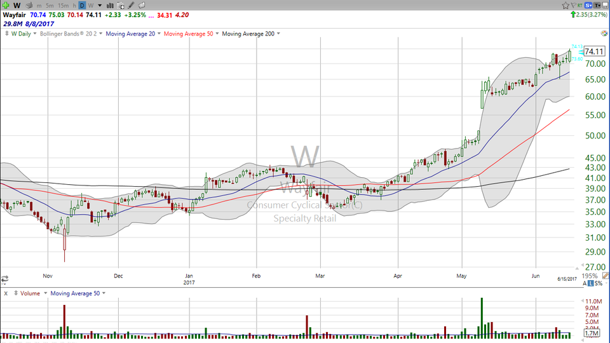The image size is (610, 343).
Task: Click the bar chart style icon
Action: tap(110, 6)
